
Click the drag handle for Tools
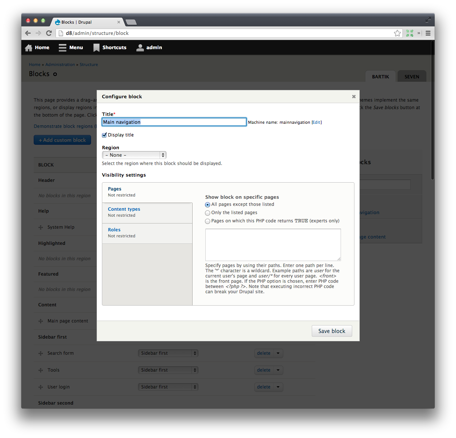(x=40, y=370)
